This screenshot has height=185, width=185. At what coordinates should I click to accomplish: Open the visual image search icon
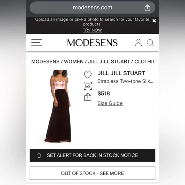88,86
